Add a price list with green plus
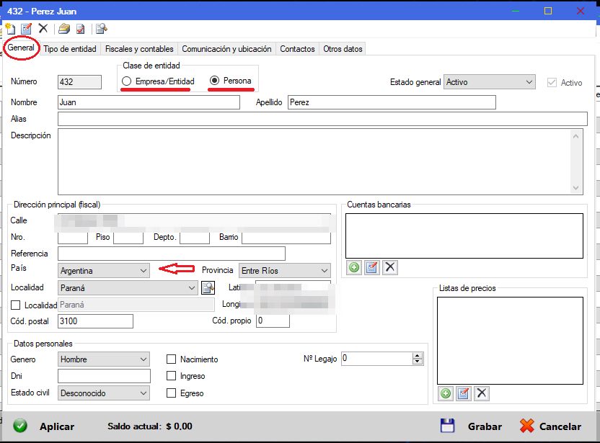Image resolution: width=600 pixels, height=443 pixels. pyautogui.click(x=446, y=393)
